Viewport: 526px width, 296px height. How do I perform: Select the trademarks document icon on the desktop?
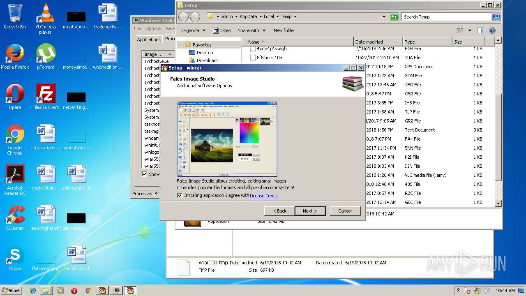point(107,17)
